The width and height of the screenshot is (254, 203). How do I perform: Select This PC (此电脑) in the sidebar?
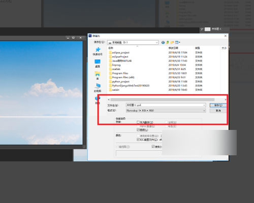pos(98,88)
